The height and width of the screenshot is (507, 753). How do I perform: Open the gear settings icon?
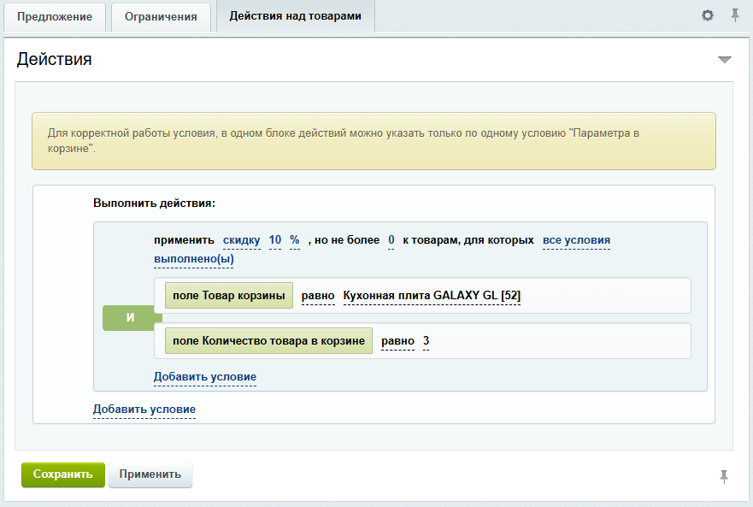pos(708,15)
